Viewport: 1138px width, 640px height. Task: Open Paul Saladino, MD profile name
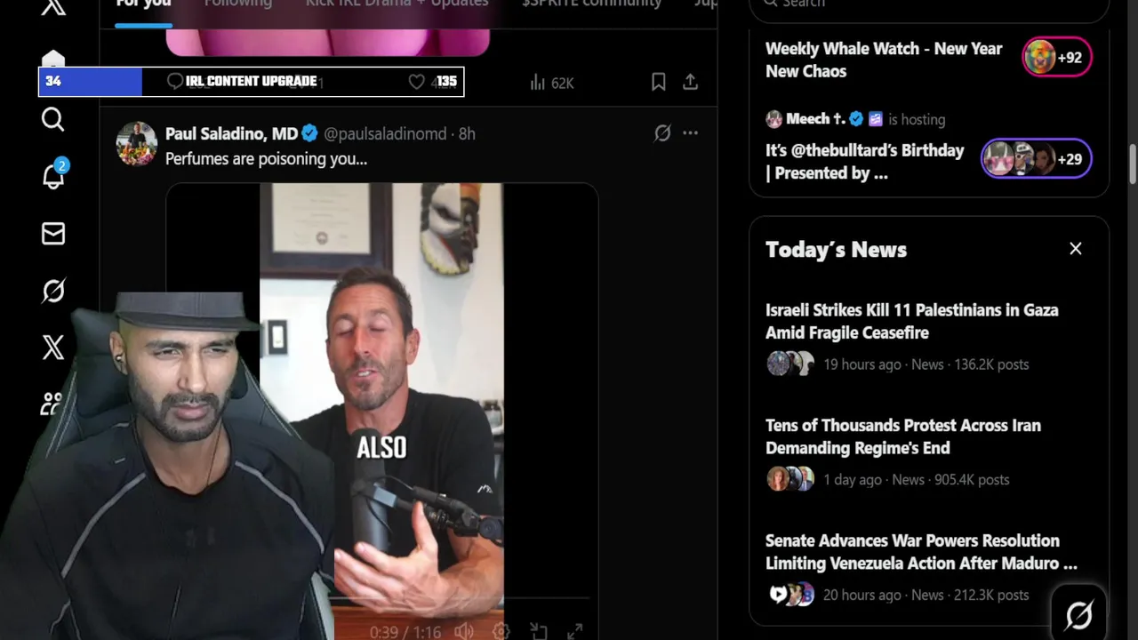coord(231,133)
